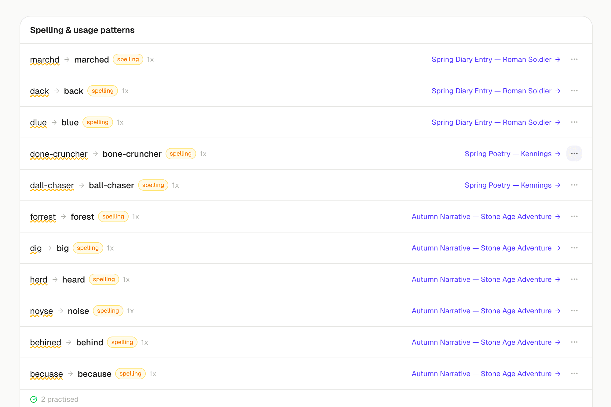611x407 pixels.
Task: Open the more options menu for marchd row
Action: pyautogui.click(x=574, y=59)
